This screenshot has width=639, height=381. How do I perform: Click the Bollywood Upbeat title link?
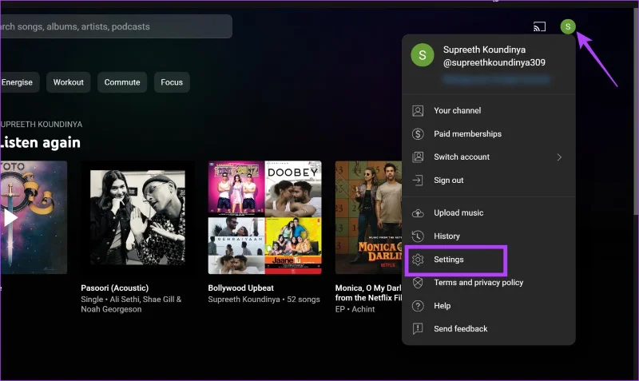[x=241, y=288]
